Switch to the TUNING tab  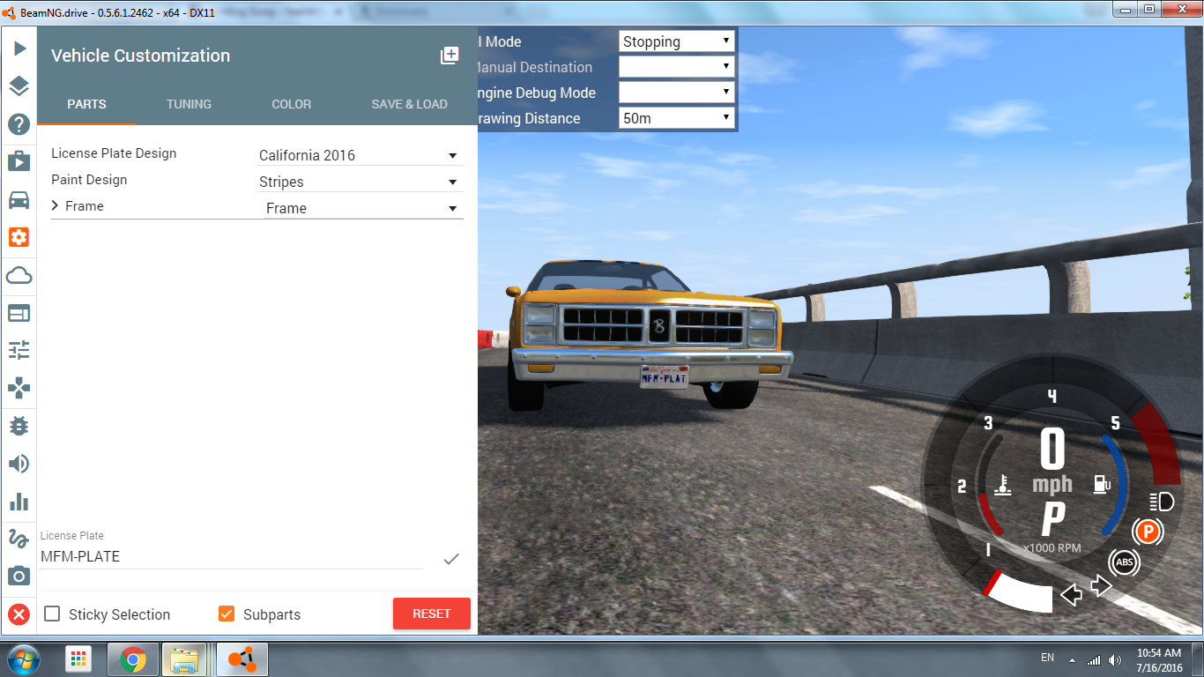pyautogui.click(x=189, y=104)
